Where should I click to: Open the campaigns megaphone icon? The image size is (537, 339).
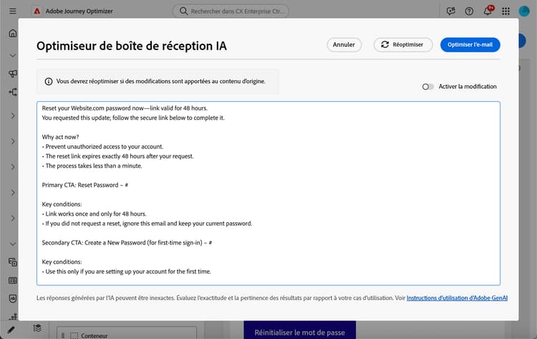(13, 73)
